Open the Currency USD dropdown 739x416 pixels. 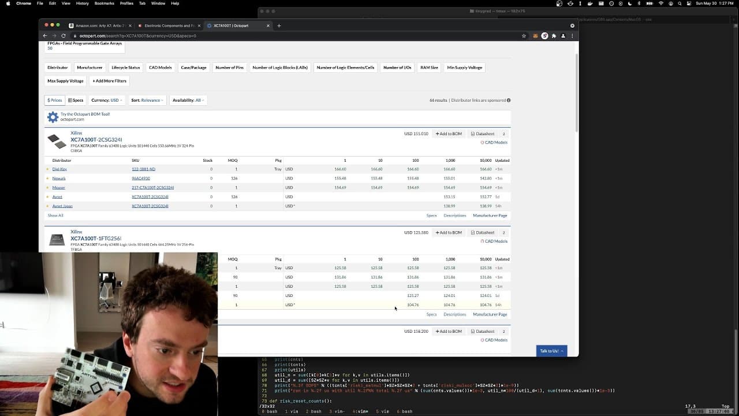tap(107, 100)
